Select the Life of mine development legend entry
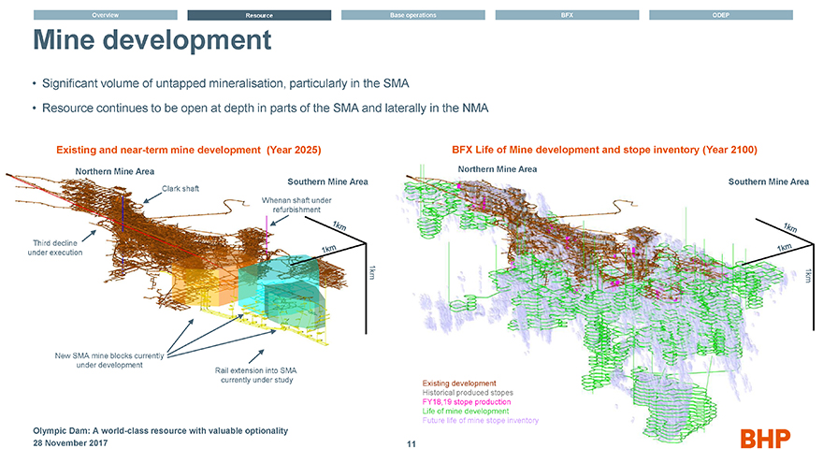 (466, 412)
